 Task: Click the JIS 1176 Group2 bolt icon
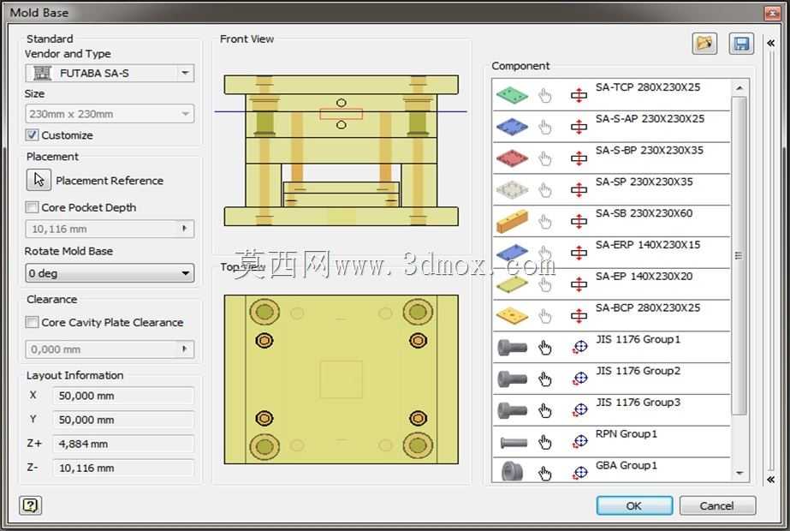(x=512, y=379)
